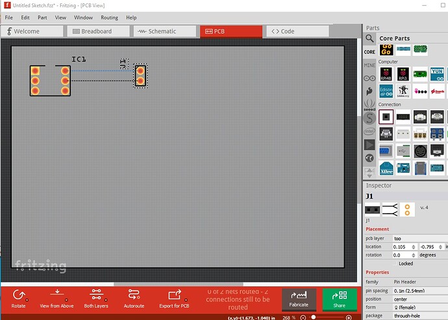This screenshot has width=448, height=320.
Task: Select the Raspberry Pi RPi3 part
Action: 403,74
